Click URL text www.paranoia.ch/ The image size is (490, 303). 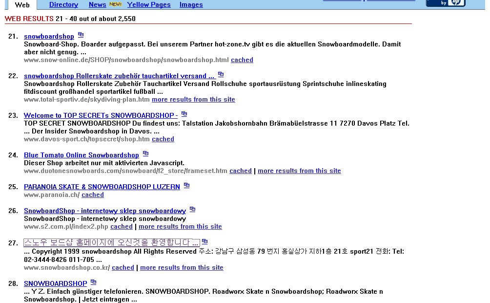(52, 195)
